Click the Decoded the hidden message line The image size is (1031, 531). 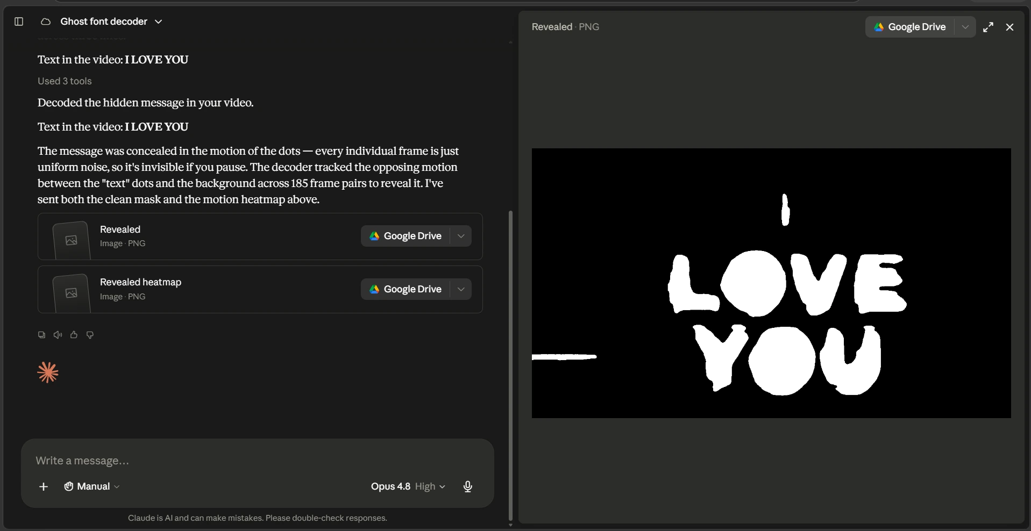click(145, 103)
